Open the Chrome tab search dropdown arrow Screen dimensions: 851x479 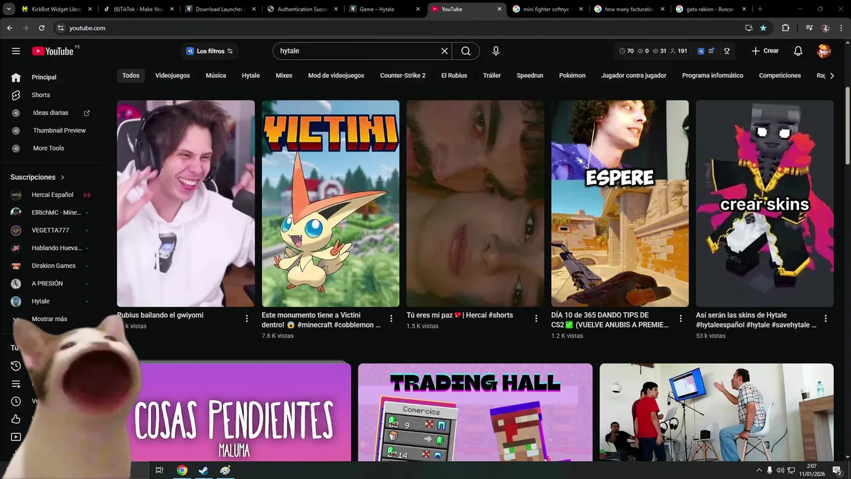[9, 9]
